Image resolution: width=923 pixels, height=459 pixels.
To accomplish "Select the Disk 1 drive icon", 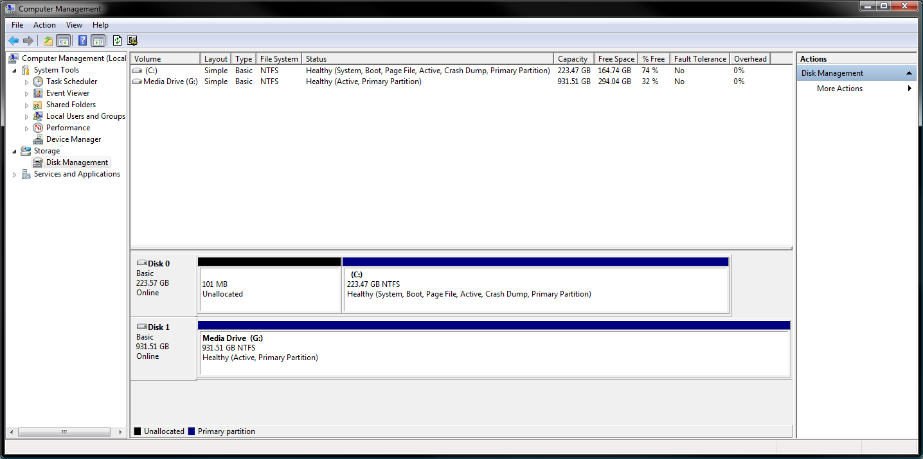I will [142, 327].
